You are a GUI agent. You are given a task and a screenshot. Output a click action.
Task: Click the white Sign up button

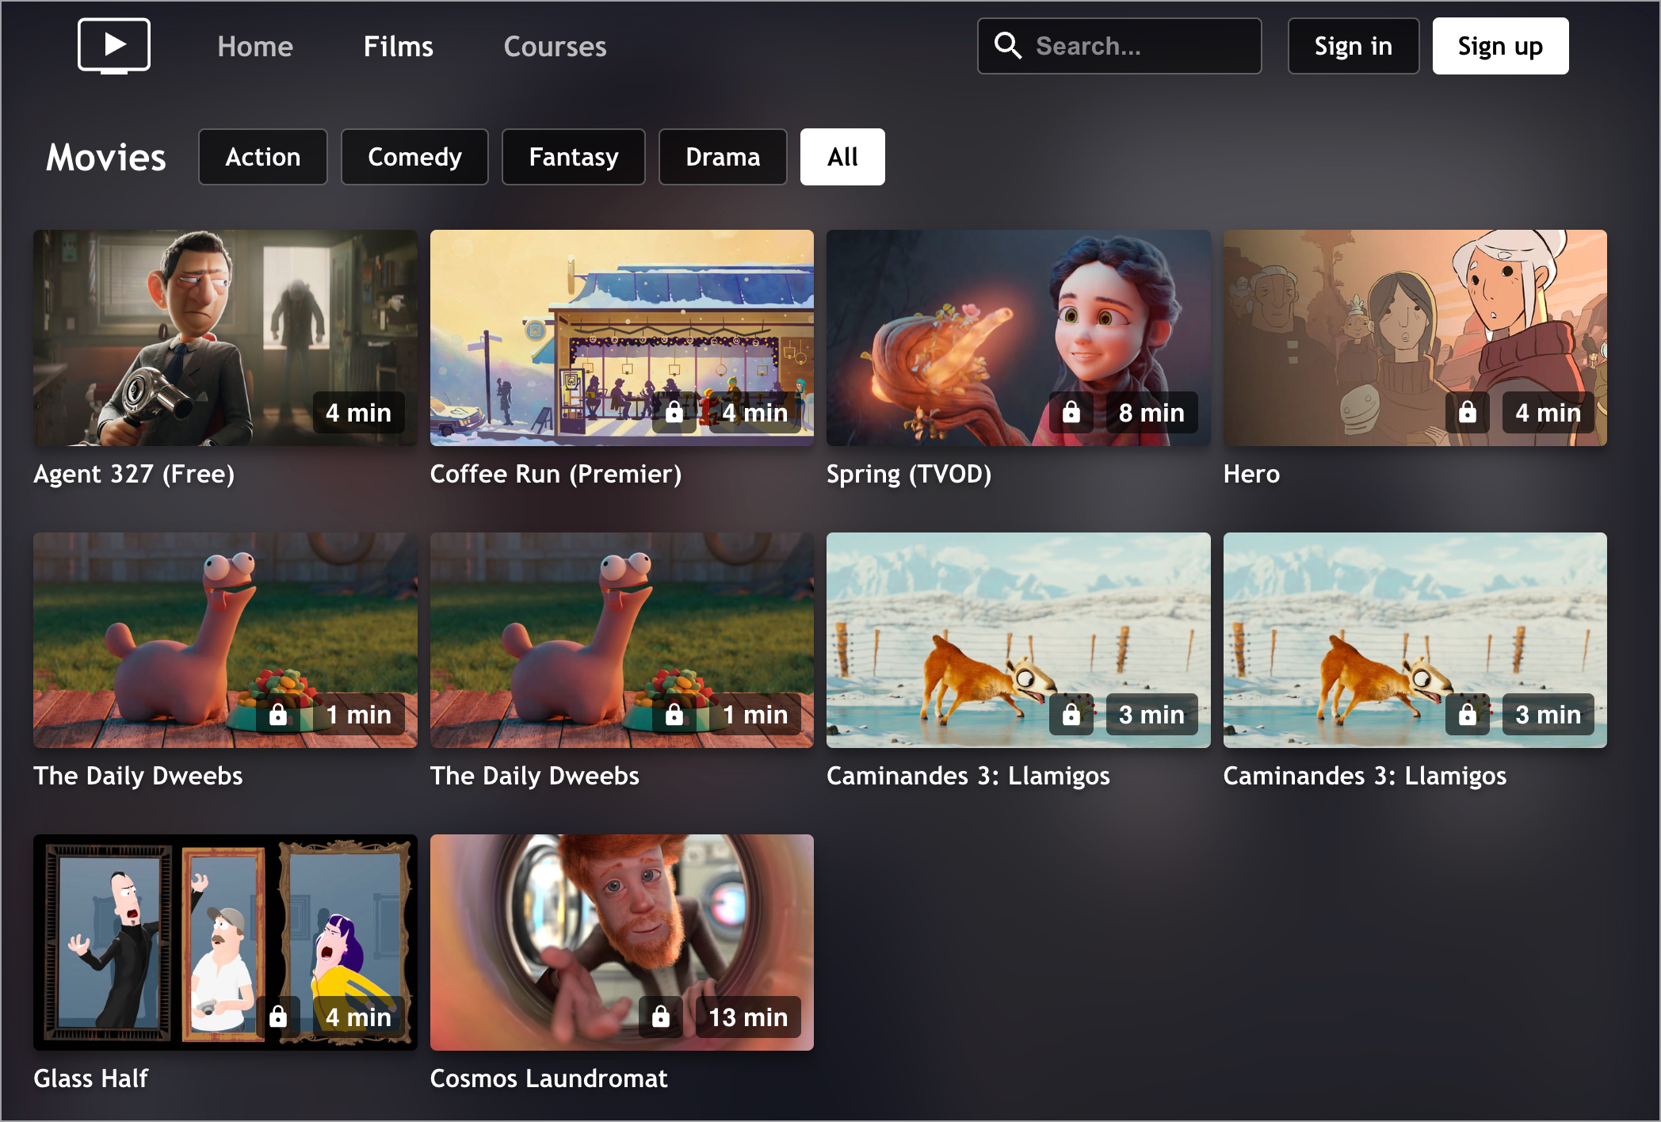pos(1499,47)
